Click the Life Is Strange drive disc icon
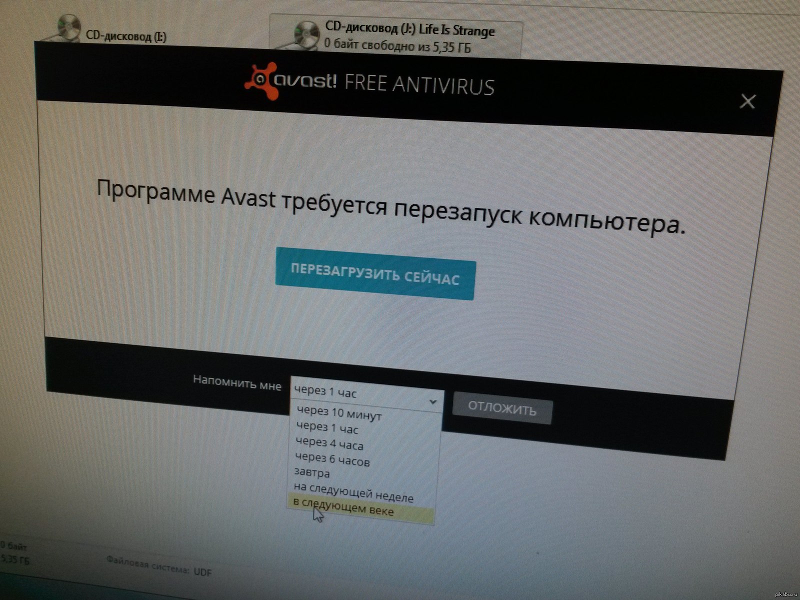The height and width of the screenshot is (600, 800). click(x=307, y=35)
